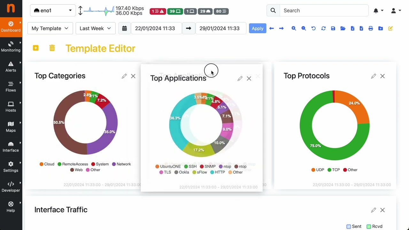This screenshot has height=230, width=409.
Task: Click the grey hosts badge showing 1
Action: pos(190,11)
